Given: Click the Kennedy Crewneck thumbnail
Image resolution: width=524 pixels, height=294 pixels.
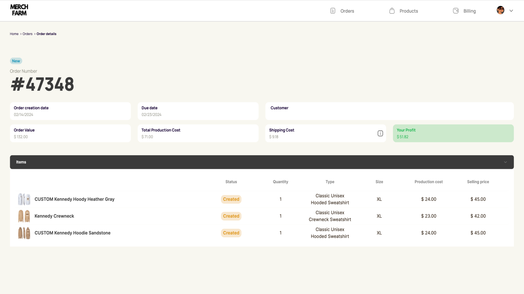Looking at the screenshot, I should coord(24,216).
